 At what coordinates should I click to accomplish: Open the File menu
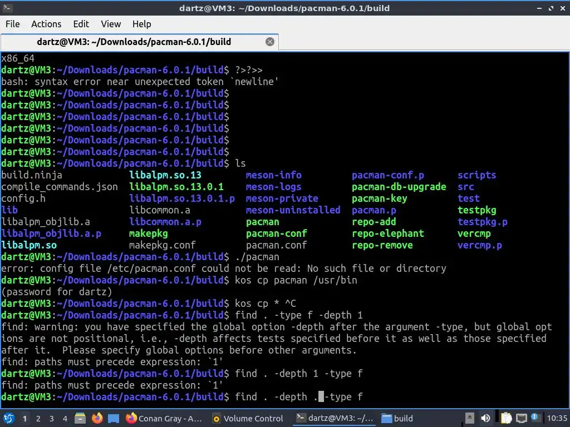point(13,24)
